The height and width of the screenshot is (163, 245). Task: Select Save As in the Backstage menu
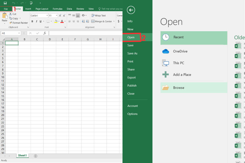point(132,53)
